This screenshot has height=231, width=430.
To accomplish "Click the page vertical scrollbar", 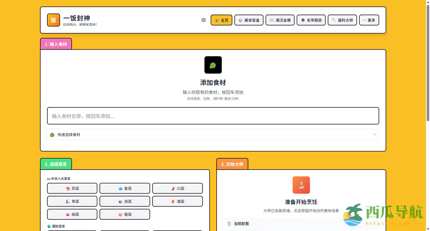I will [428, 62].
